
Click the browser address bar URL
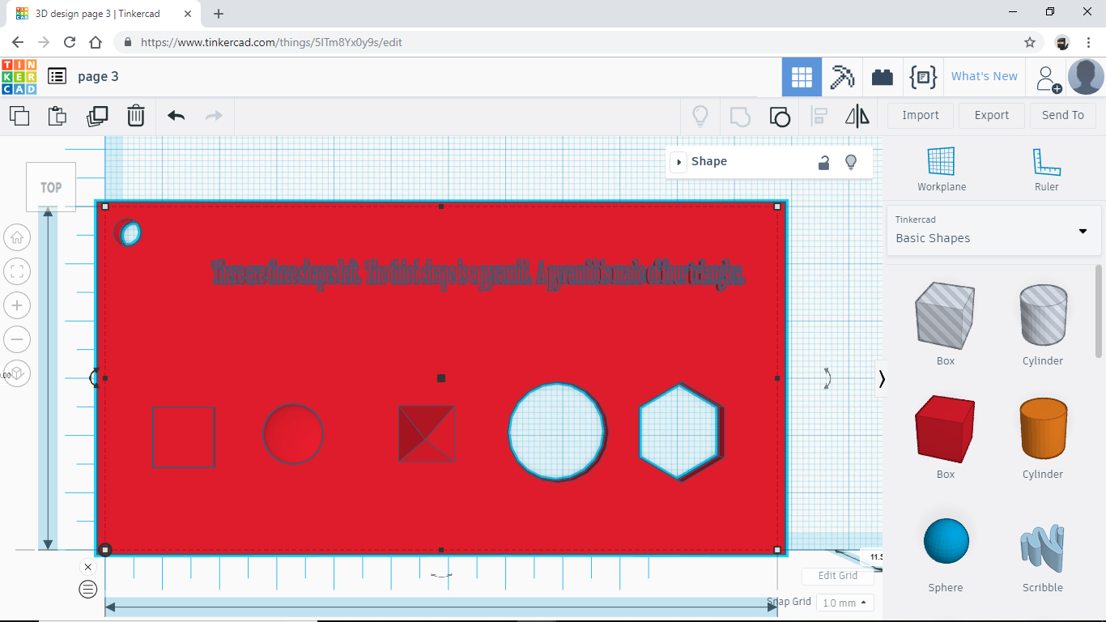(x=271, y=42)
